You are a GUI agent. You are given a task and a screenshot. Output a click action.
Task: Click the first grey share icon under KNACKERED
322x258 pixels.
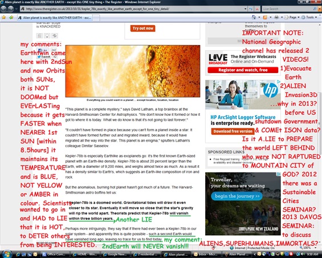click(39, 35)
